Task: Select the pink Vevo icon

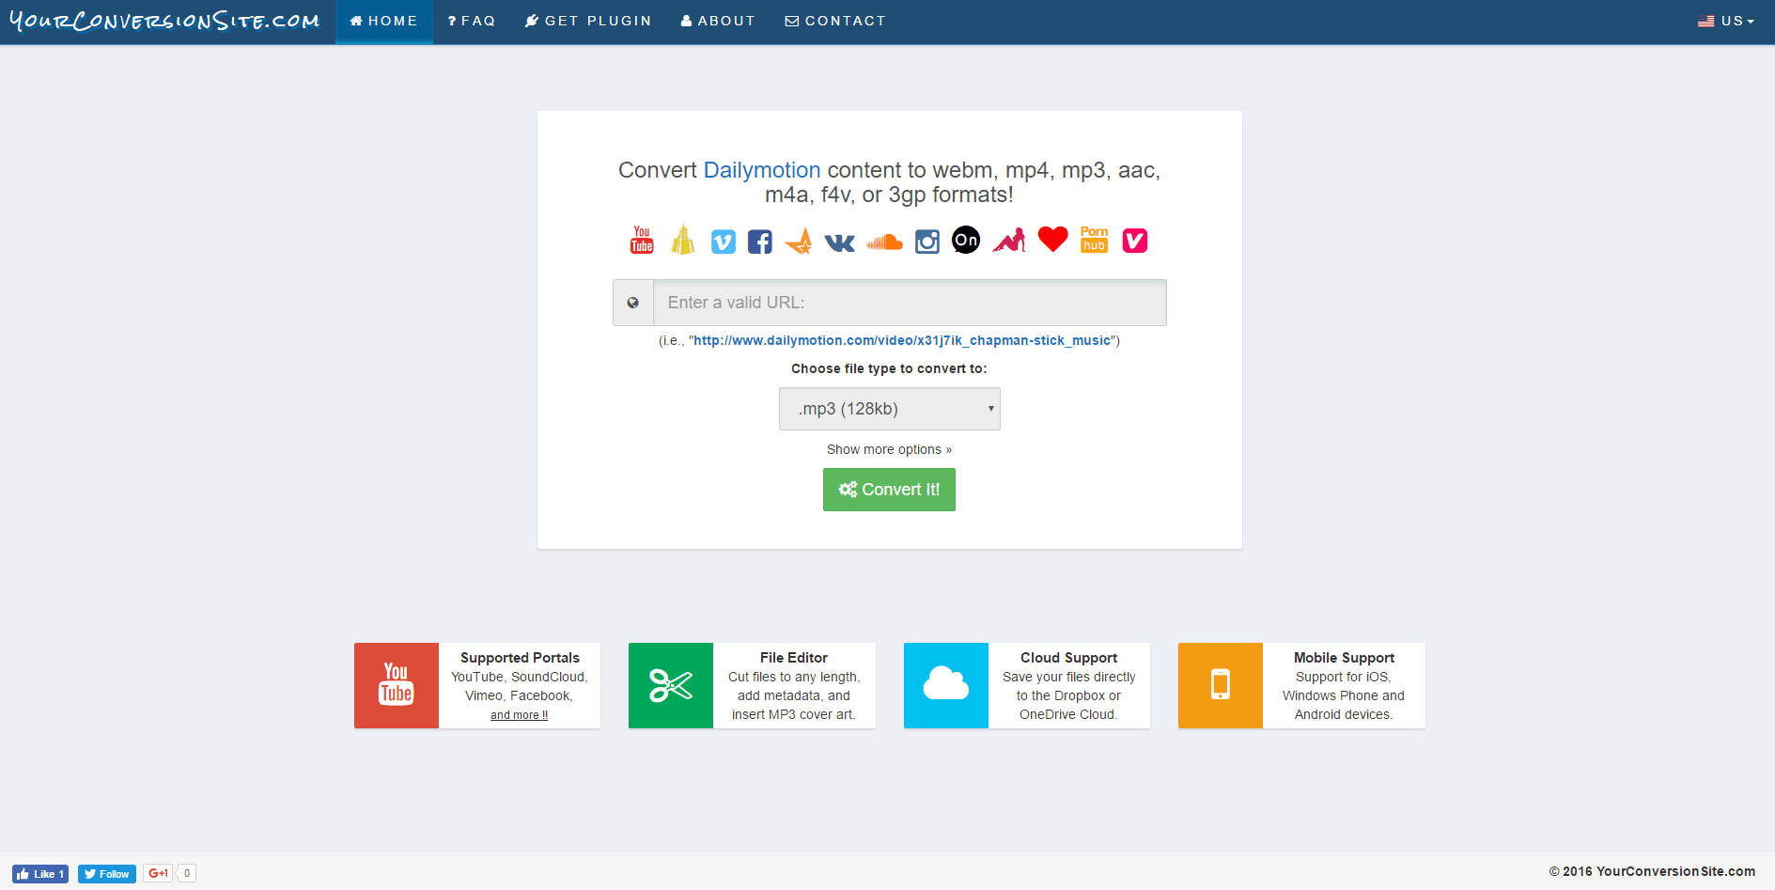Action: pos(1135,241)
